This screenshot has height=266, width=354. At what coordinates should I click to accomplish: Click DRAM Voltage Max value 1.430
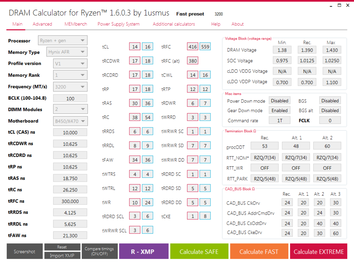[x=332, y=50]
